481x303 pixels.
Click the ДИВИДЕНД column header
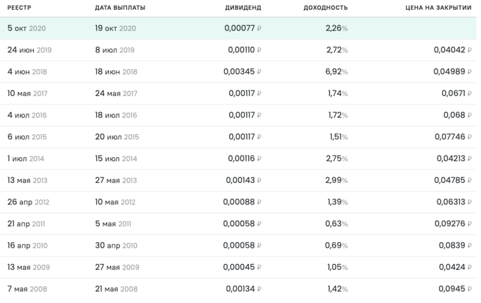click(x=243, y=8)
